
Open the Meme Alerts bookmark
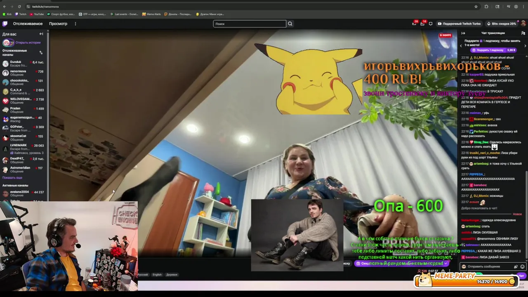(151, 14)
